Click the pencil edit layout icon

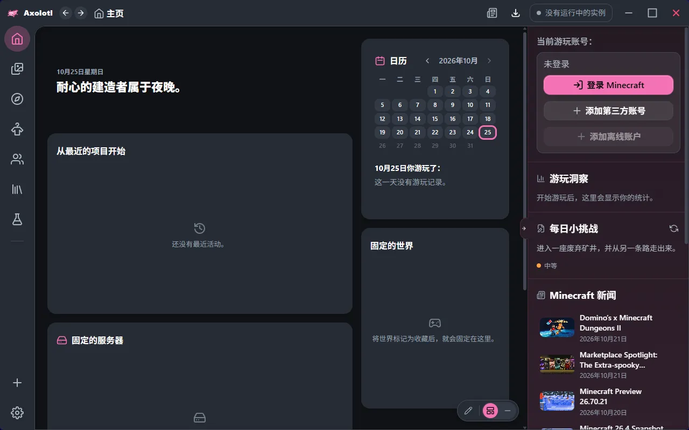(x=468, y=411)
